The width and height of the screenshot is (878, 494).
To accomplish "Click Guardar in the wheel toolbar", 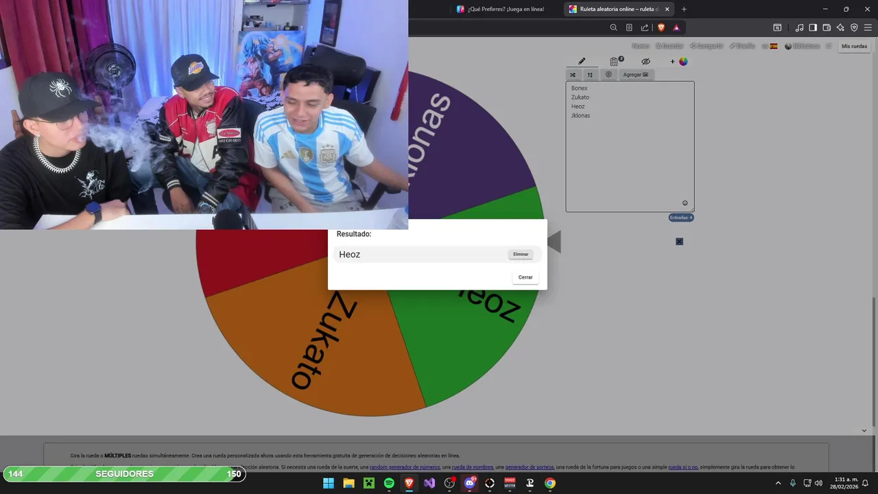I will pyautogui.click(x=669, y=46).
